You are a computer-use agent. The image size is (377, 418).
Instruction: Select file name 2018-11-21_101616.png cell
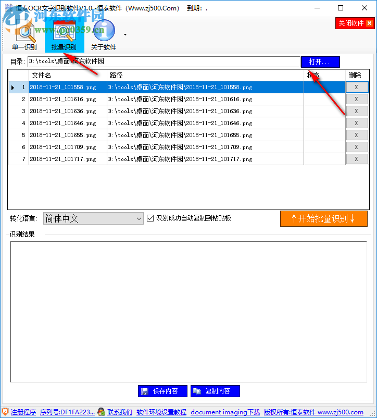pos(68,99)
